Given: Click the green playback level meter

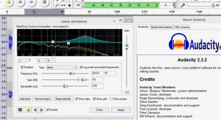Looking at the screenshot, I should point(122,5).
